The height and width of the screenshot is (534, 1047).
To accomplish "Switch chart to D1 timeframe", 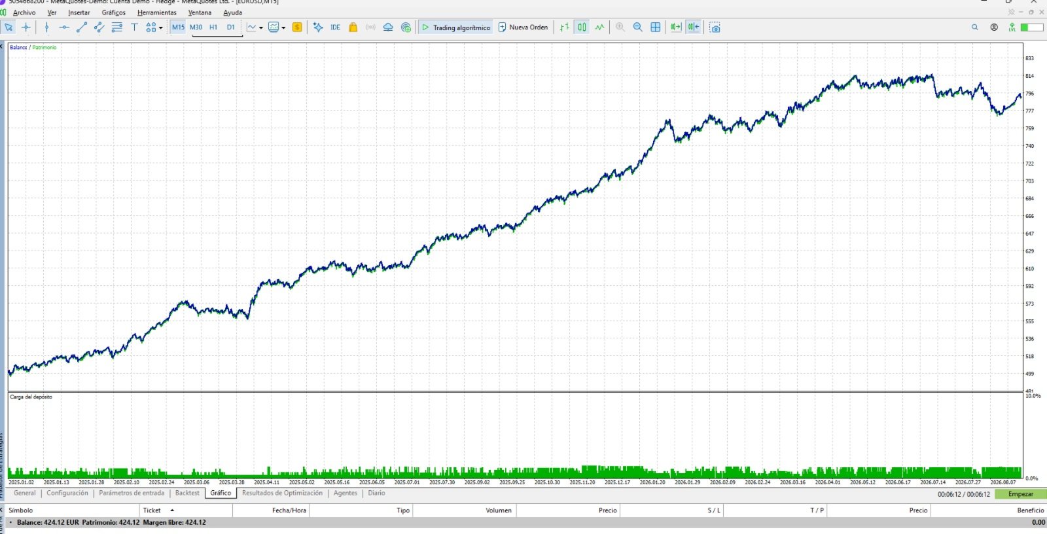I will point(231,27).
